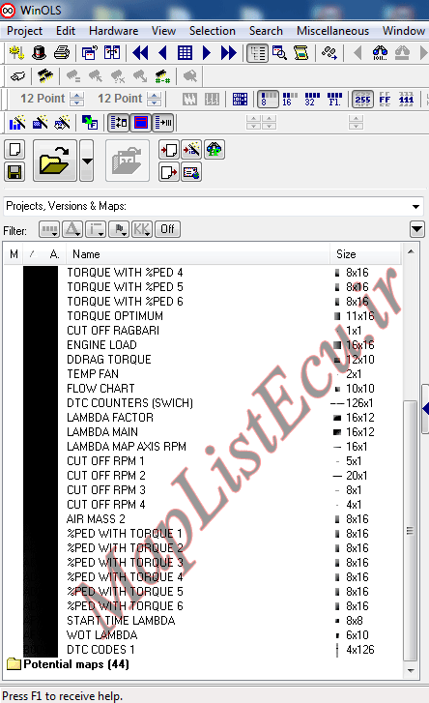Go back with the single left arrow
429x703 pixels.
pyautogui.click(x=162, y=53)
